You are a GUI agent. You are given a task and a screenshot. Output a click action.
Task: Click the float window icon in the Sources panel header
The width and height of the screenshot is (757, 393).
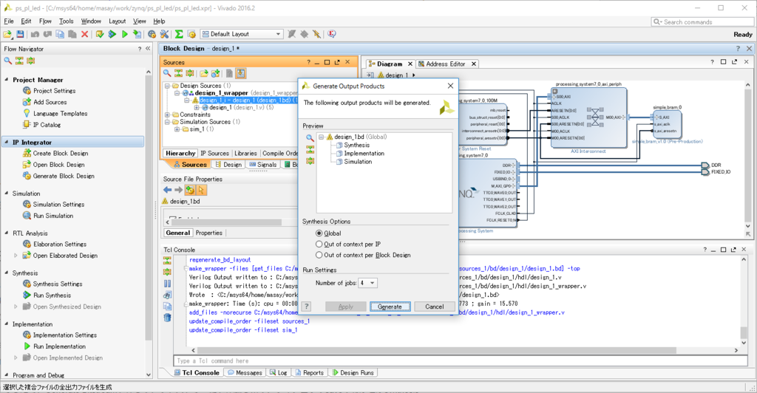[x=337, y=62]
